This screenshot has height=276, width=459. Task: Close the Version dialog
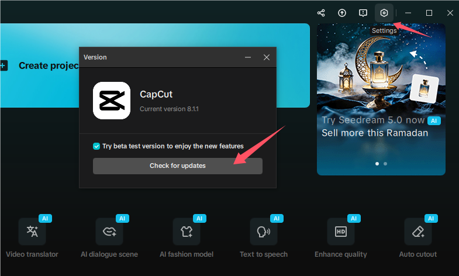267,57
